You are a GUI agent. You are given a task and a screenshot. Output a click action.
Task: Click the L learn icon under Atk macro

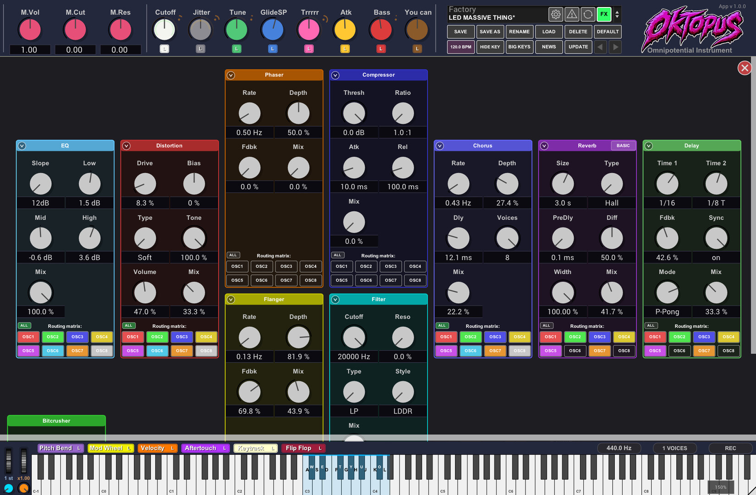coord(345,49)
